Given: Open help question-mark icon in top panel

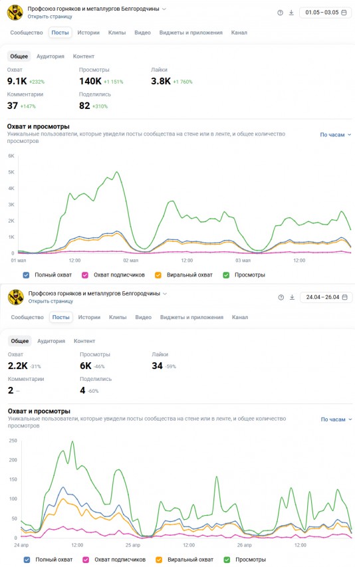Looking at the screenshot, I should pyautogui.click(x=280, y=13).
